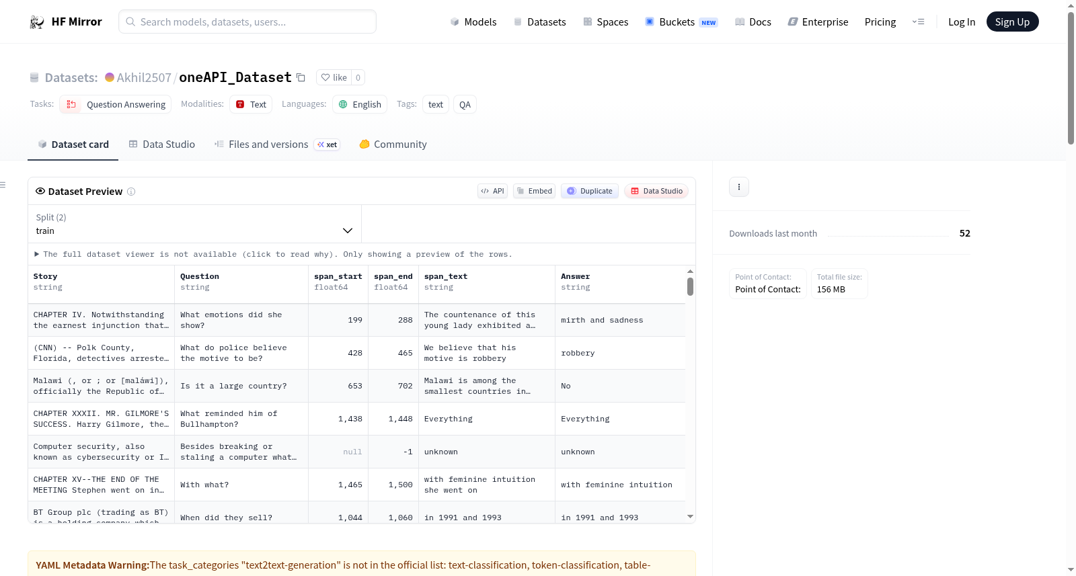Open the left sidebar table of contents icon
This screenshot has width=1076, height=576.
3,185
